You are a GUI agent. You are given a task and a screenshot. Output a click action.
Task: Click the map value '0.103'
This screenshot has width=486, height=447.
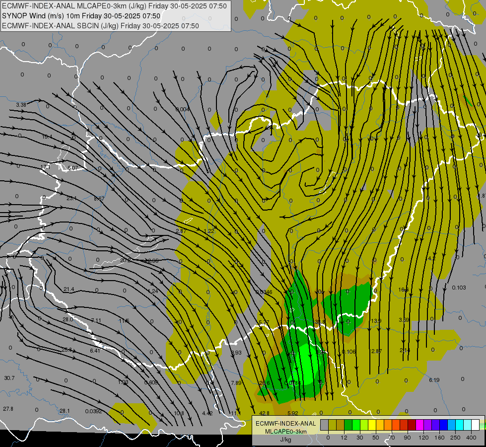[459, 288]
